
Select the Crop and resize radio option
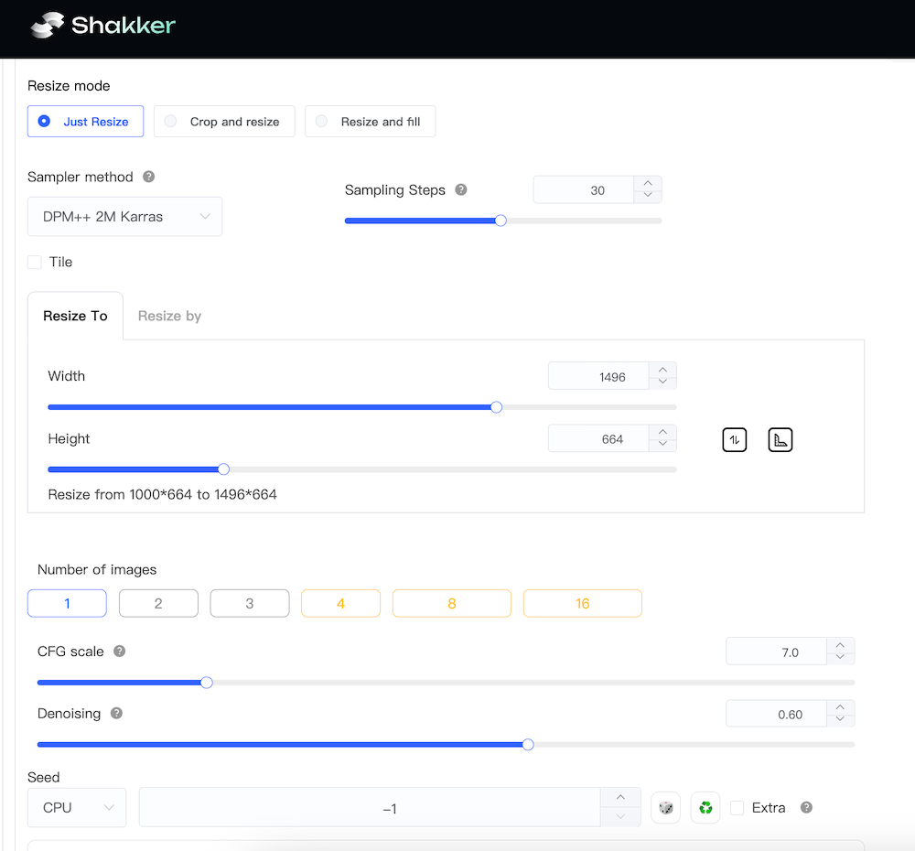pyautogui.click(x=224, y=122)
